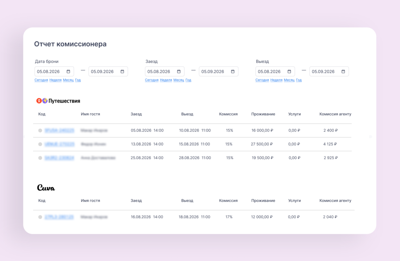Click Сегодня under Заезд
This screenshot has width=400, height=261.
152,80
